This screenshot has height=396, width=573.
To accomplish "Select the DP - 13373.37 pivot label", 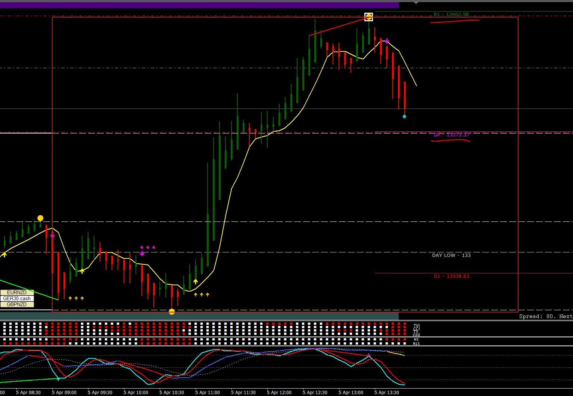I will [451, 135].
